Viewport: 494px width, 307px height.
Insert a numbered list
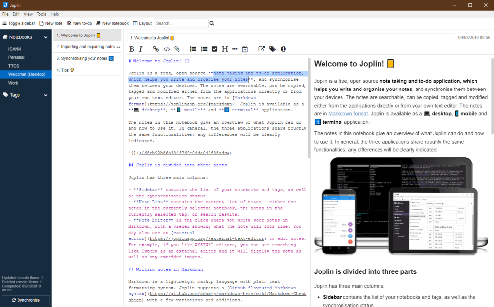tap(193, 49)
